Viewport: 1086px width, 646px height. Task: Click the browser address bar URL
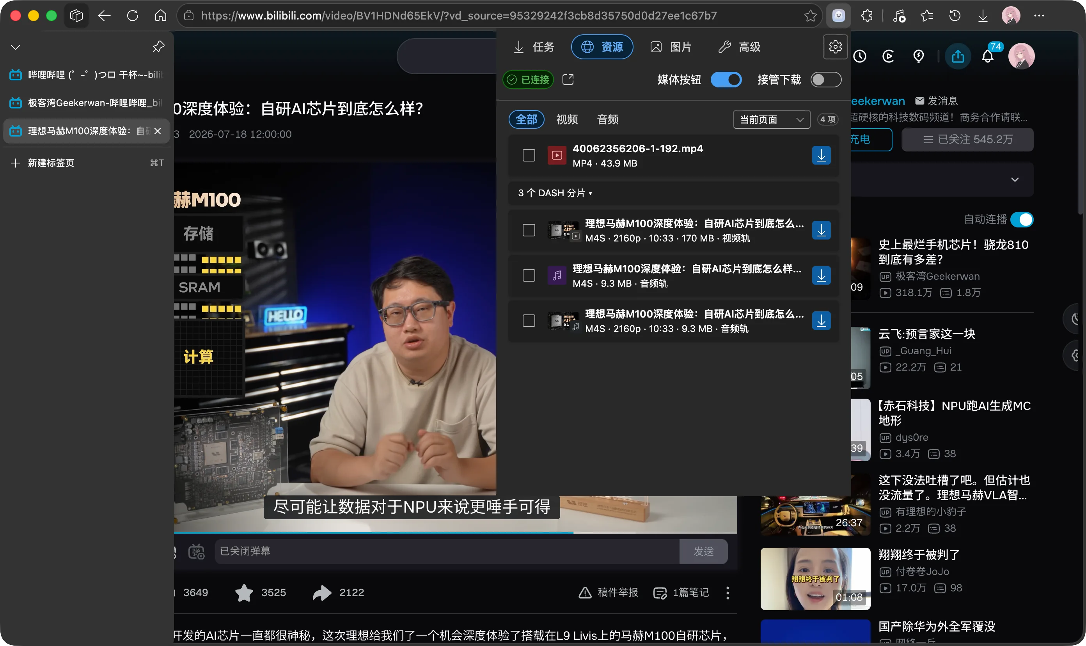459,16
